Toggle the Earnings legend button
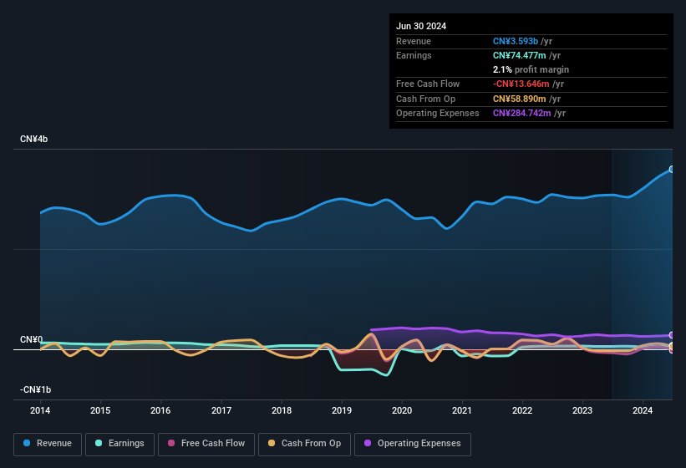Screen dimensions: 686x468 [119, 444]
